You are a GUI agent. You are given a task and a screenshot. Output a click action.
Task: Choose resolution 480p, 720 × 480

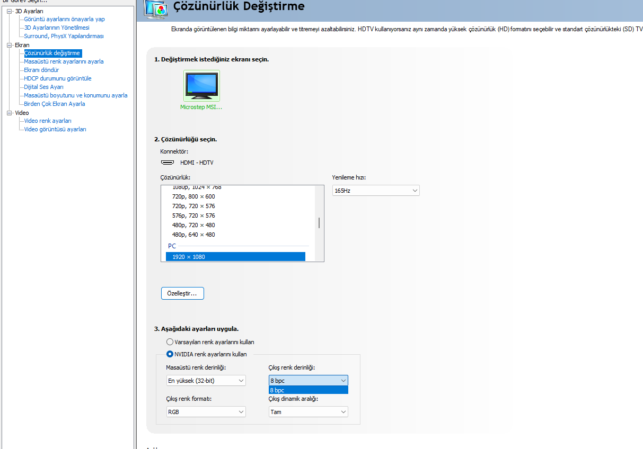click(193, 225)
